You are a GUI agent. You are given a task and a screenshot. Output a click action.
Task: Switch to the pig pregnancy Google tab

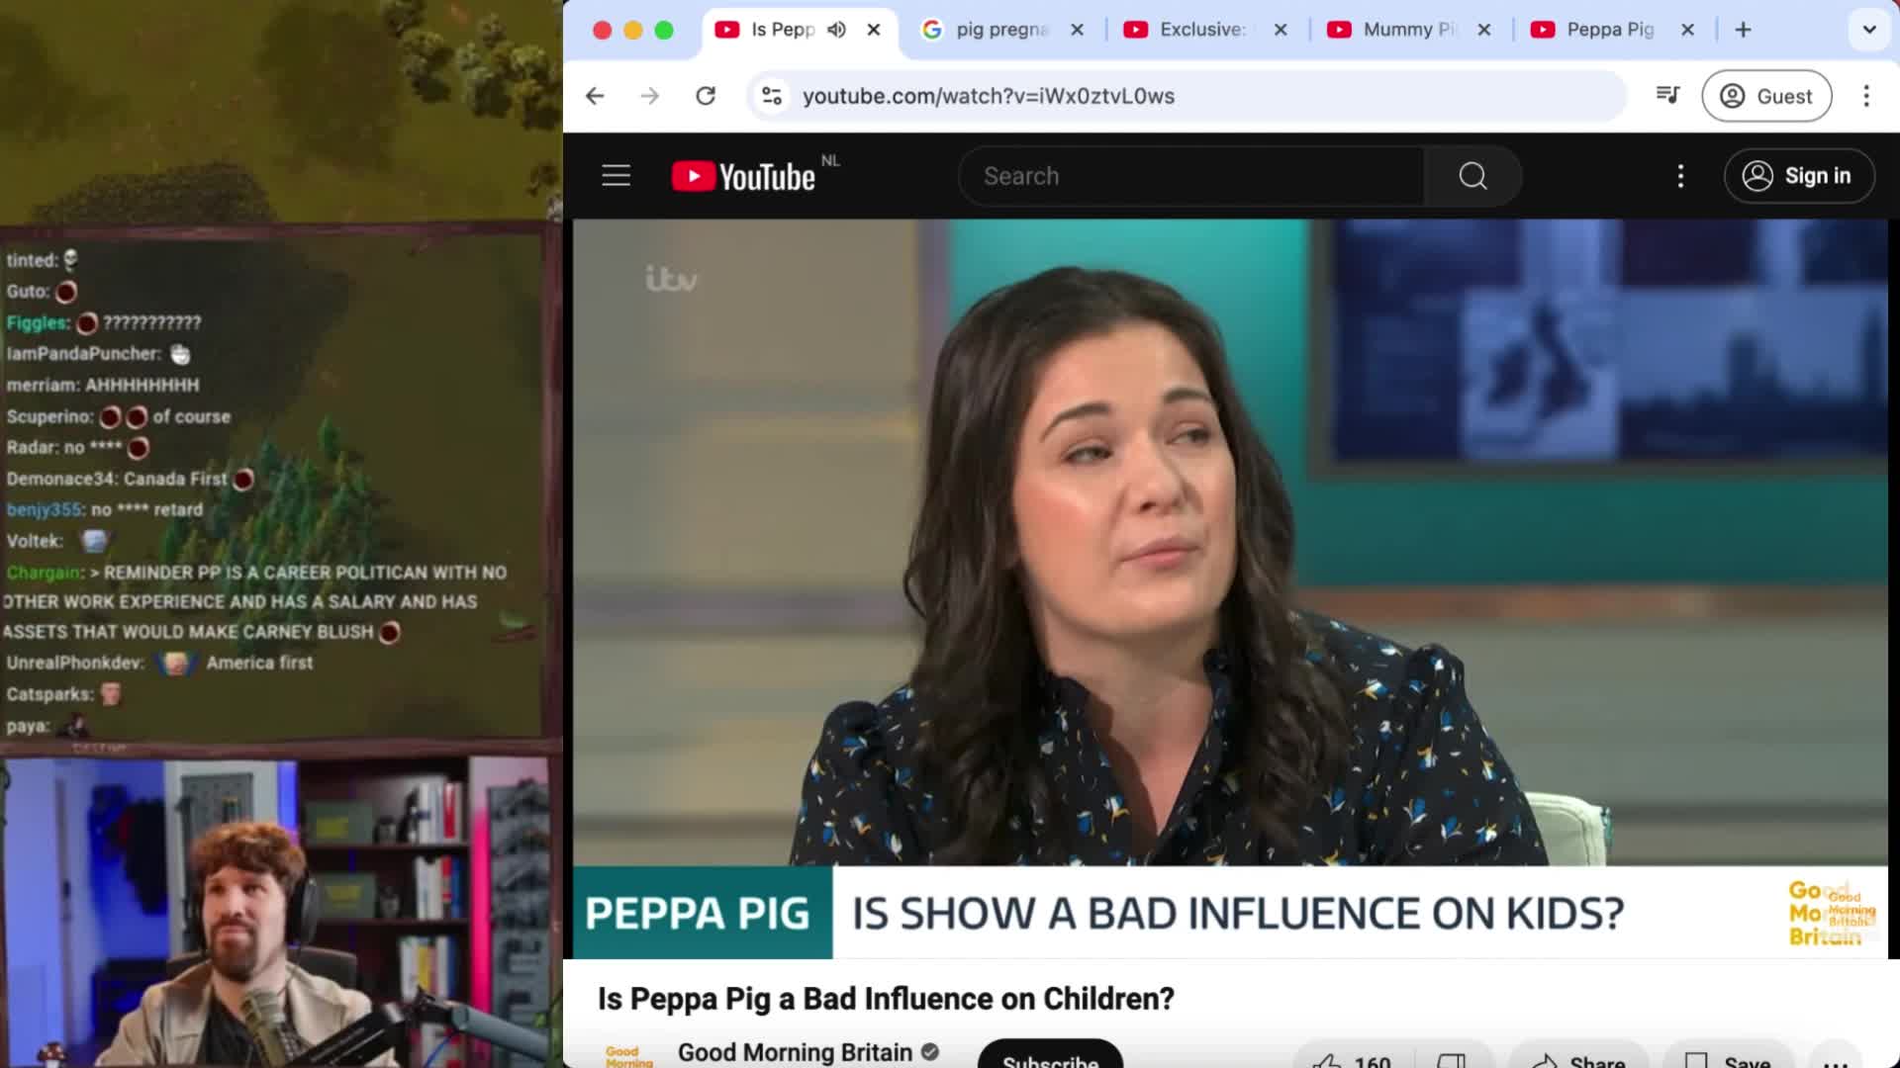point(995,30)
